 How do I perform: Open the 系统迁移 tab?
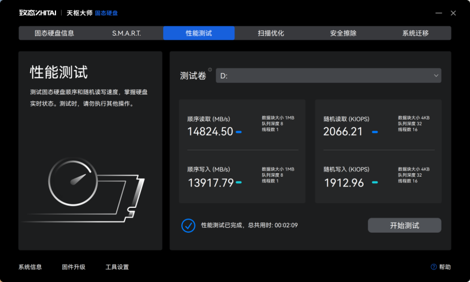point(415,33)
